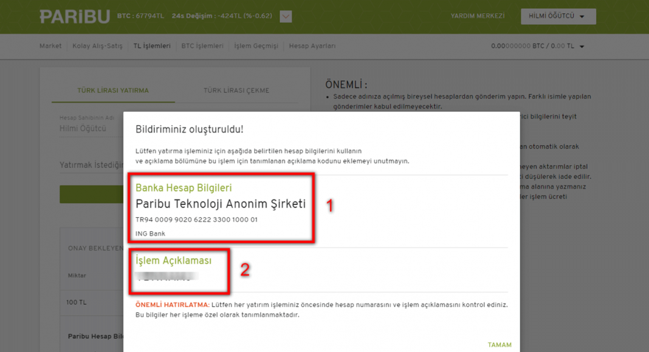
Task: Switch to TÜRK LİRASI ÇEKME tab
Action: tap(236, 90)
